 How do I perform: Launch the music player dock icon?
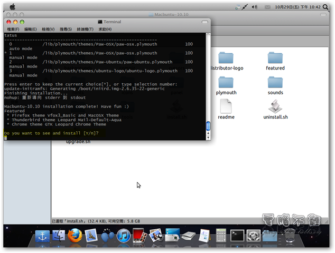click(x=124, y=236)
